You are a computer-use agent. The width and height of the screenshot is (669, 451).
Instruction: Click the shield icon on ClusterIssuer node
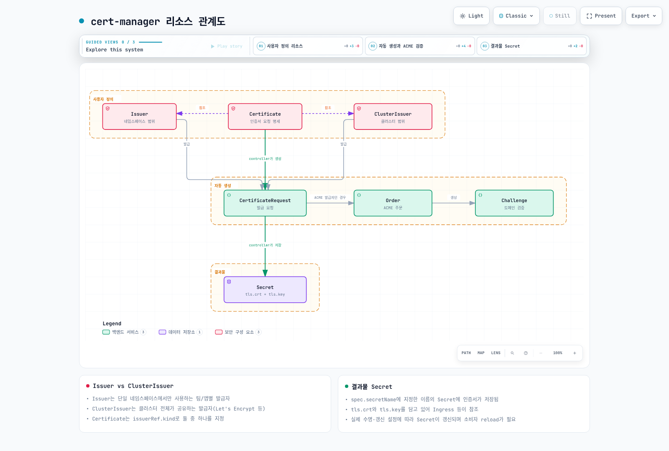(359, 109)
